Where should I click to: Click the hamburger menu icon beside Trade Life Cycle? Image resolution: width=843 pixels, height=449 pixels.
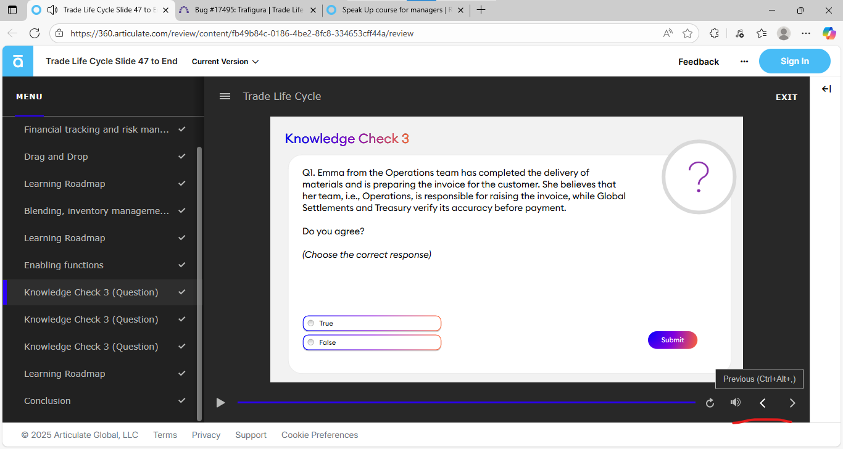click(225, 96)
